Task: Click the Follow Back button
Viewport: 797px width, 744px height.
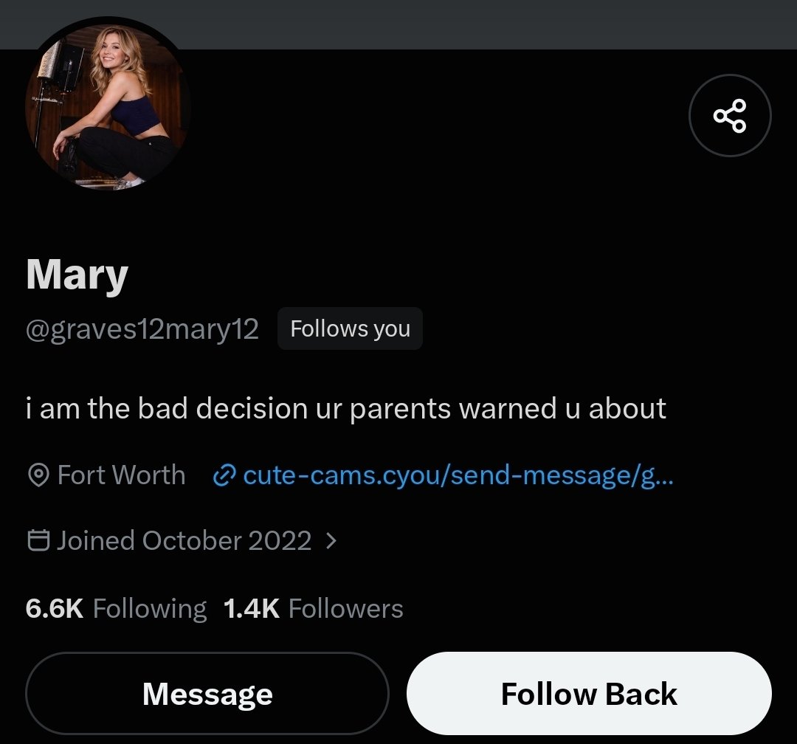Action: pyautogui.click(x=589, y=693)
